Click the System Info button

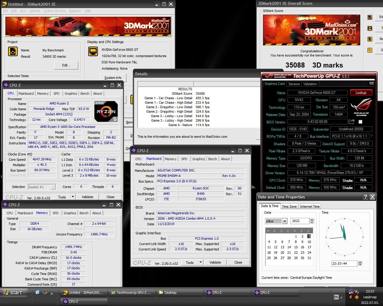click(x=113, y=78)
